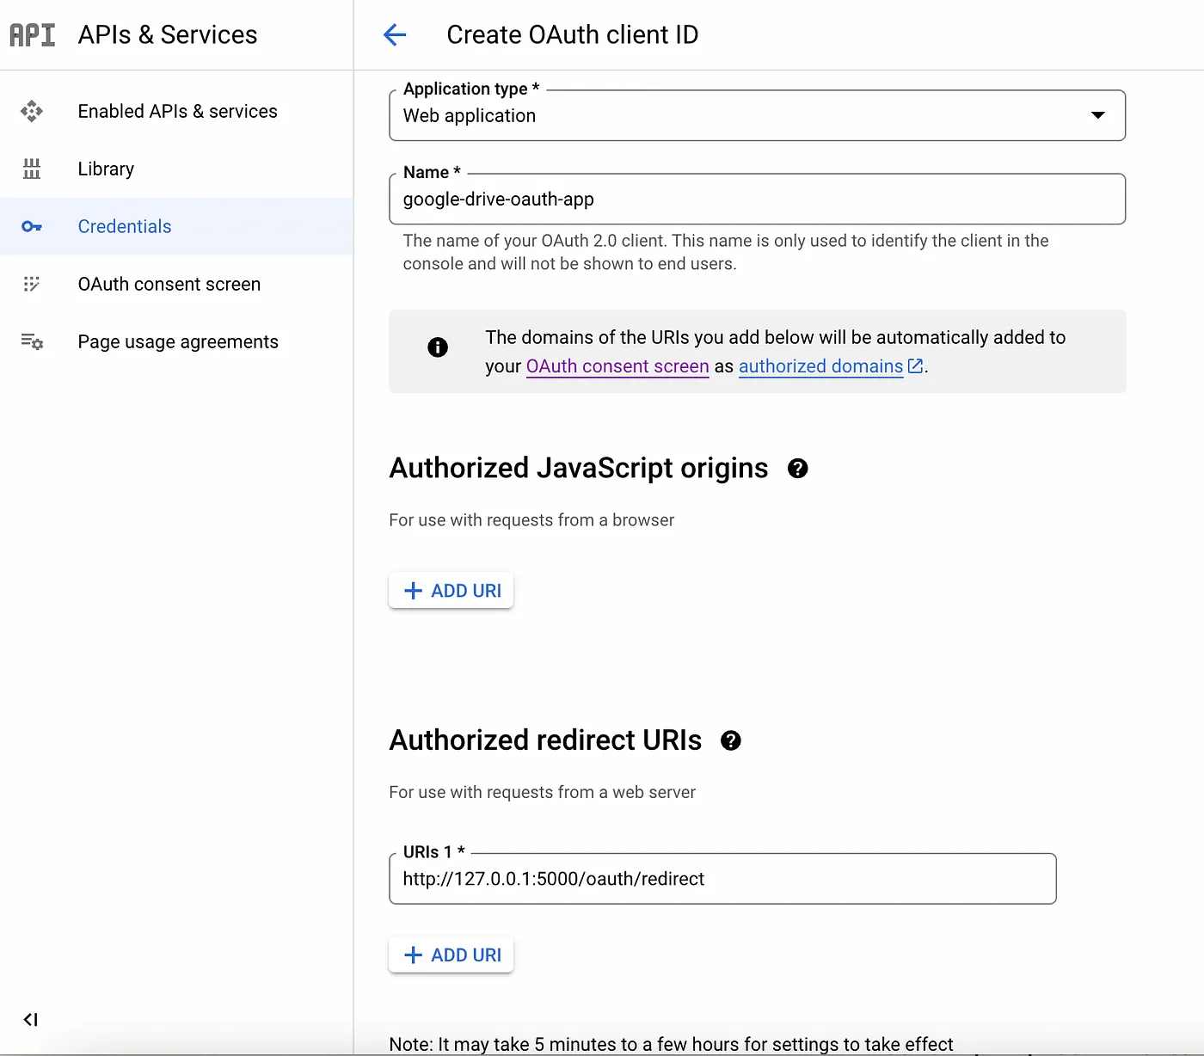The height and width of the screenshot is (1056, 1204).
Task: Click the info icon in the notice
Action: (x=438, y=347)
